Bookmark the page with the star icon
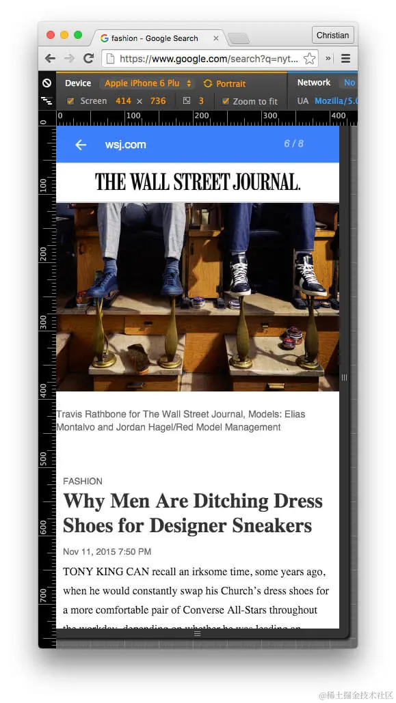 coord(309,59)
